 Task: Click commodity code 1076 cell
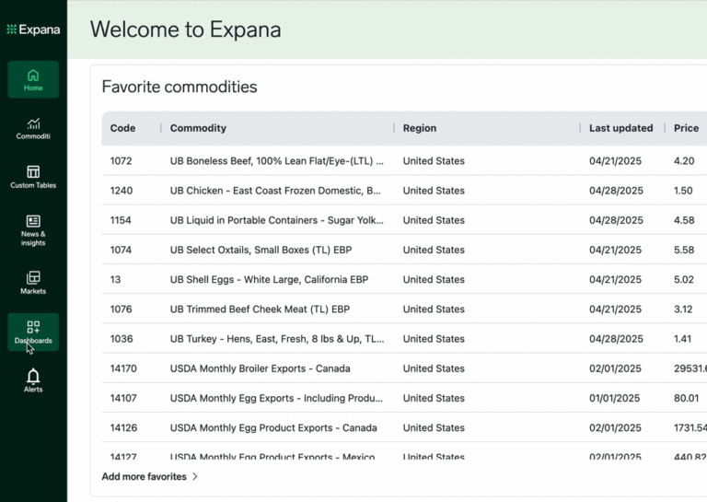121,309
